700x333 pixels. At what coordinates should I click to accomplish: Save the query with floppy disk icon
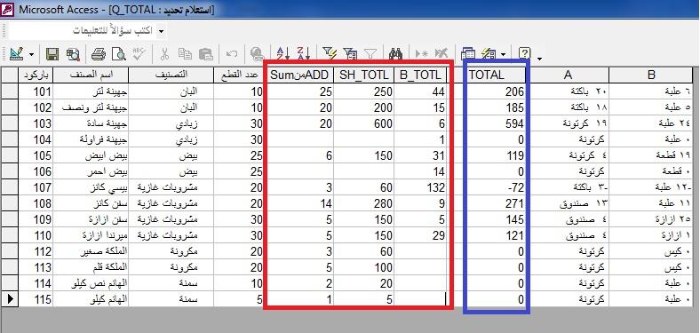pyautogui.click(x=52, y=54)
